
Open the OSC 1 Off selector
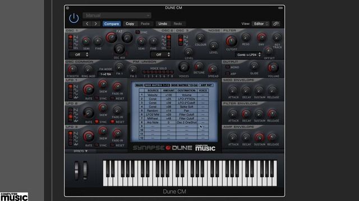[79, 55]
